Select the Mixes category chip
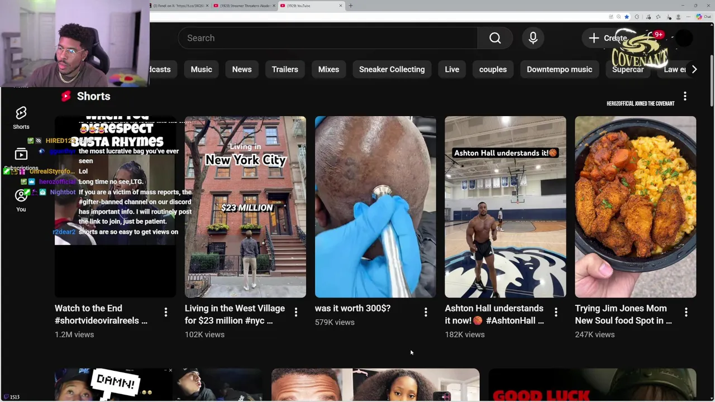The width and height of the screenshot is (715, 402). pos(328,69)
